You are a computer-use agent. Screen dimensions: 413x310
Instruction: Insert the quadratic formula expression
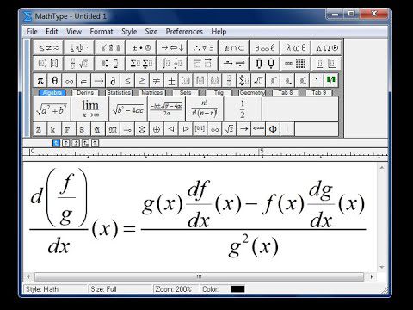tap(166, 109)
